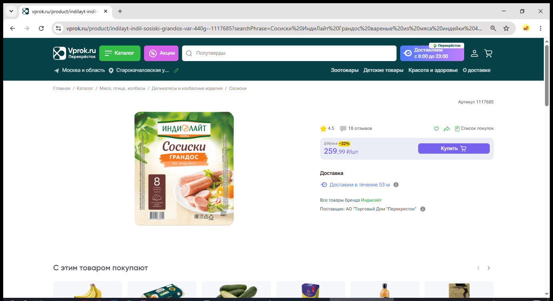
Task: Open Chrome's three-dot menu
Action: tap(541, 28)
